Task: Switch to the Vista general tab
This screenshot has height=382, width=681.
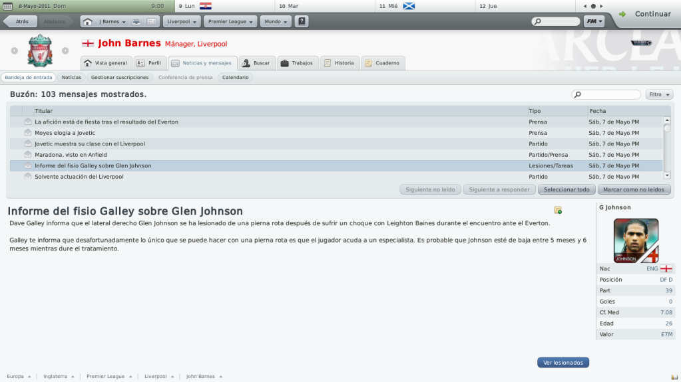Action: pos(106,63)
